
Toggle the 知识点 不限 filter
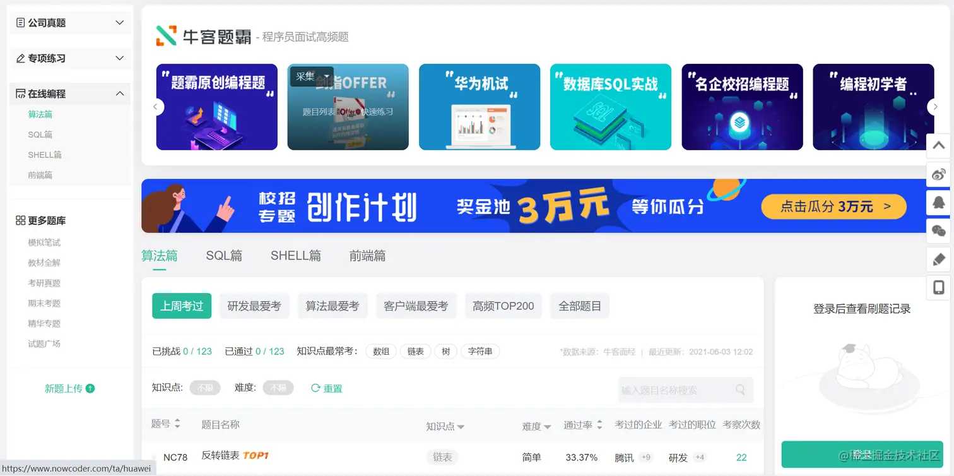click(x=205, y=388)
